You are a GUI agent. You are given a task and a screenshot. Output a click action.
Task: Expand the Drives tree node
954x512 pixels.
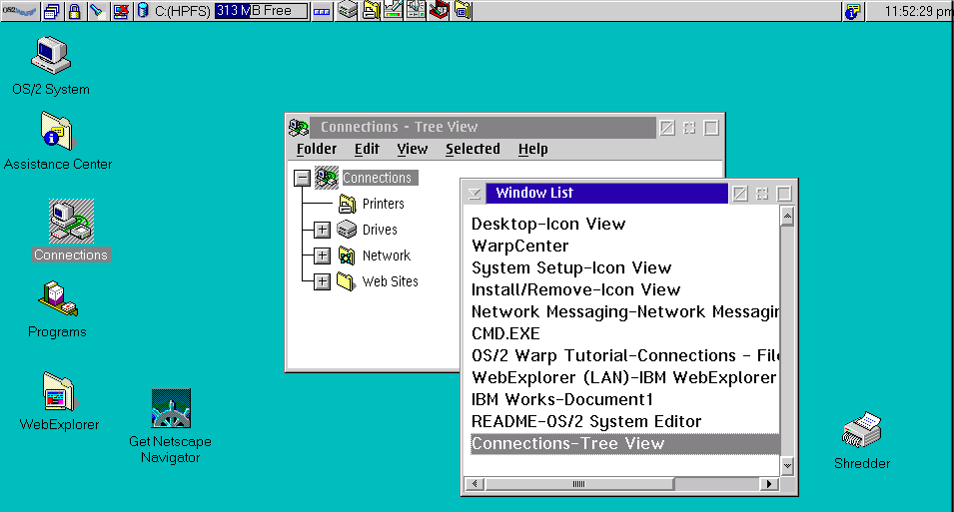tap(322, 230)
